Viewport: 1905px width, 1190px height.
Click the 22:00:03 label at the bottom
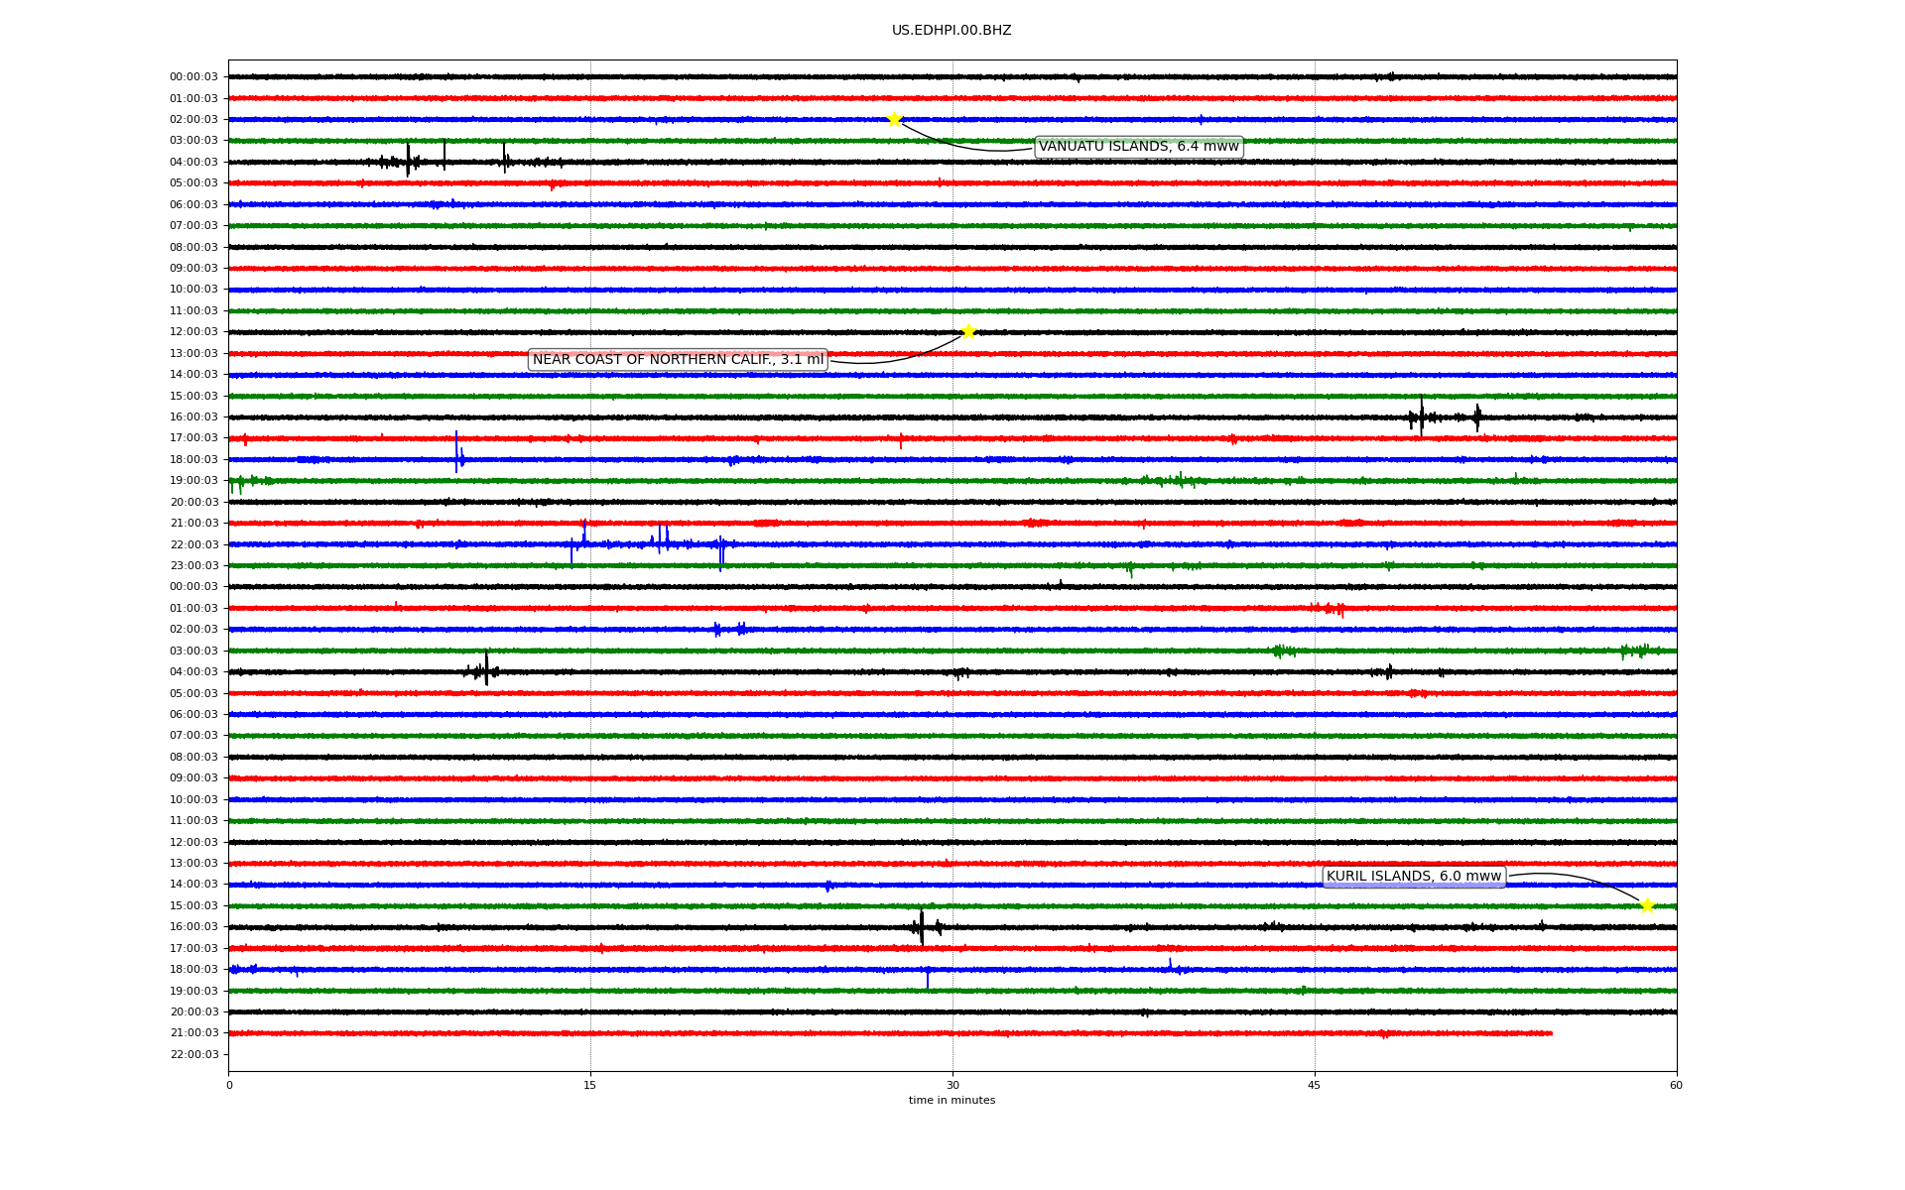(193, 1055)
